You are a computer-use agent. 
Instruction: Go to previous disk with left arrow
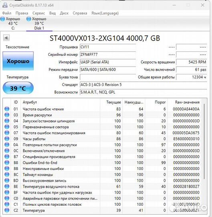click(x=6, y=38)
